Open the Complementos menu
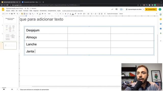The image size is (163, 91). 52,11
